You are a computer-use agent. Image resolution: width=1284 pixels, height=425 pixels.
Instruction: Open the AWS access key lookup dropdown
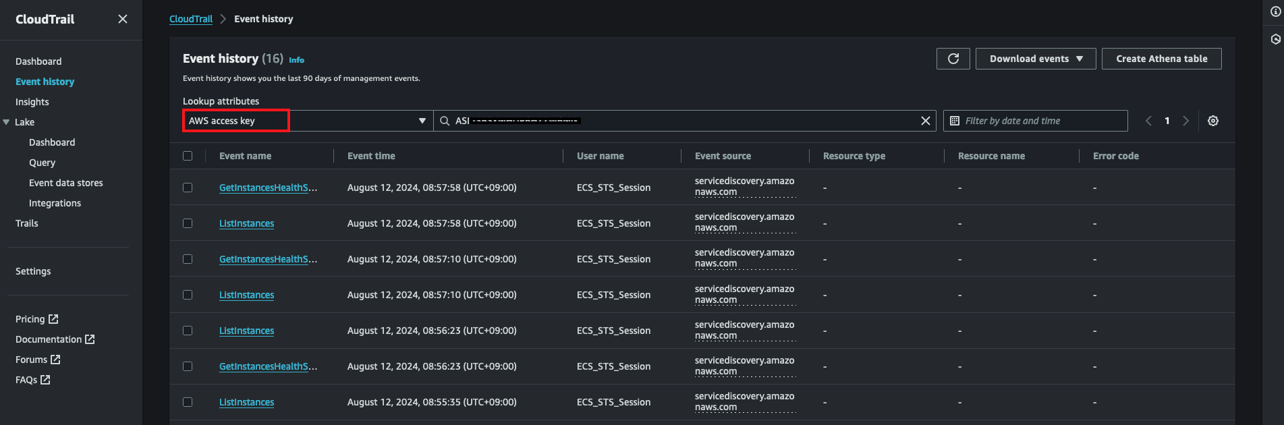[307, 121]
